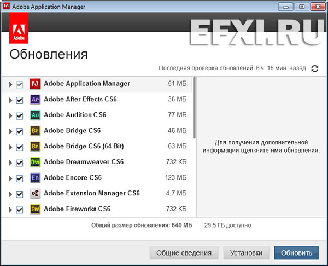This screenshot has width=328, height=266.
Task: Open the Общие сведения button
Action: pos(184,253)
